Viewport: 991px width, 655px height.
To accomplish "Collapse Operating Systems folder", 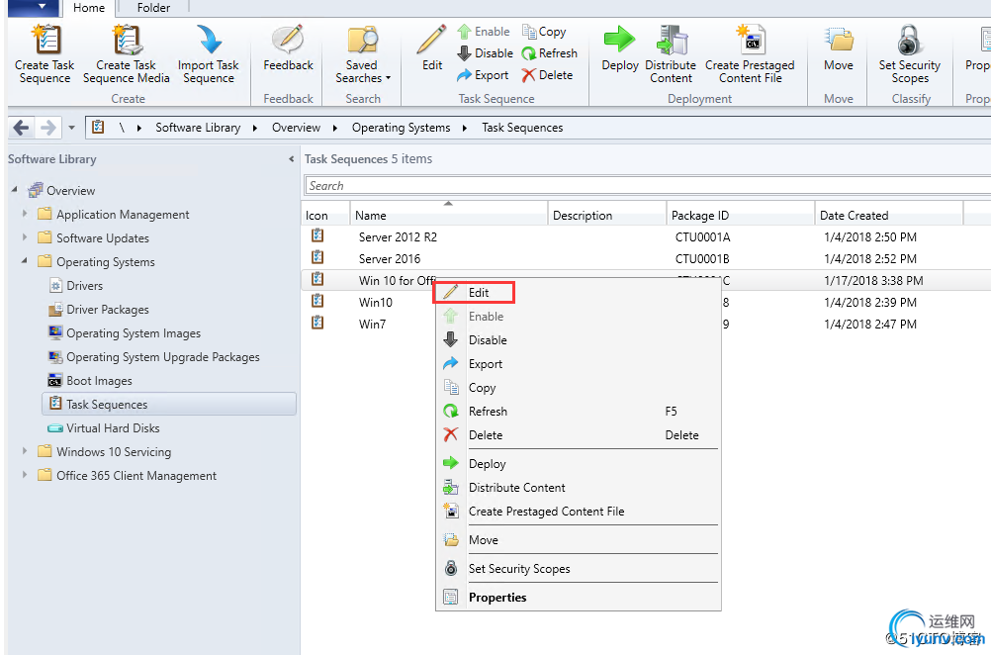I will tap(25, 260).
